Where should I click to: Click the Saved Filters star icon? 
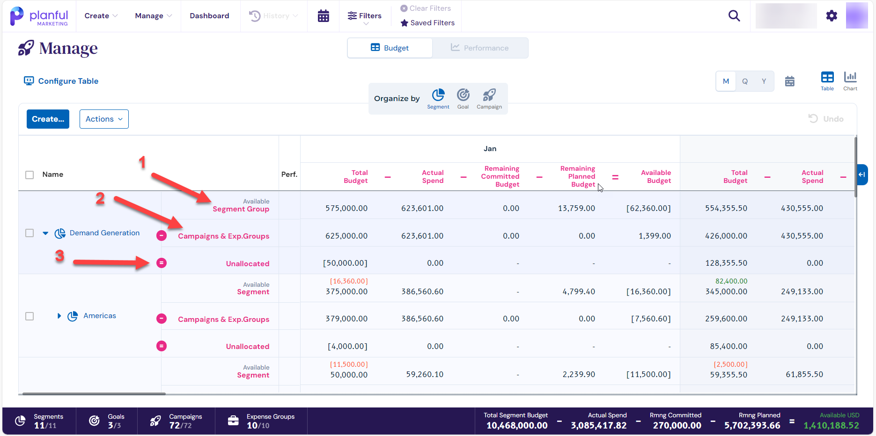tap(405, 23)
